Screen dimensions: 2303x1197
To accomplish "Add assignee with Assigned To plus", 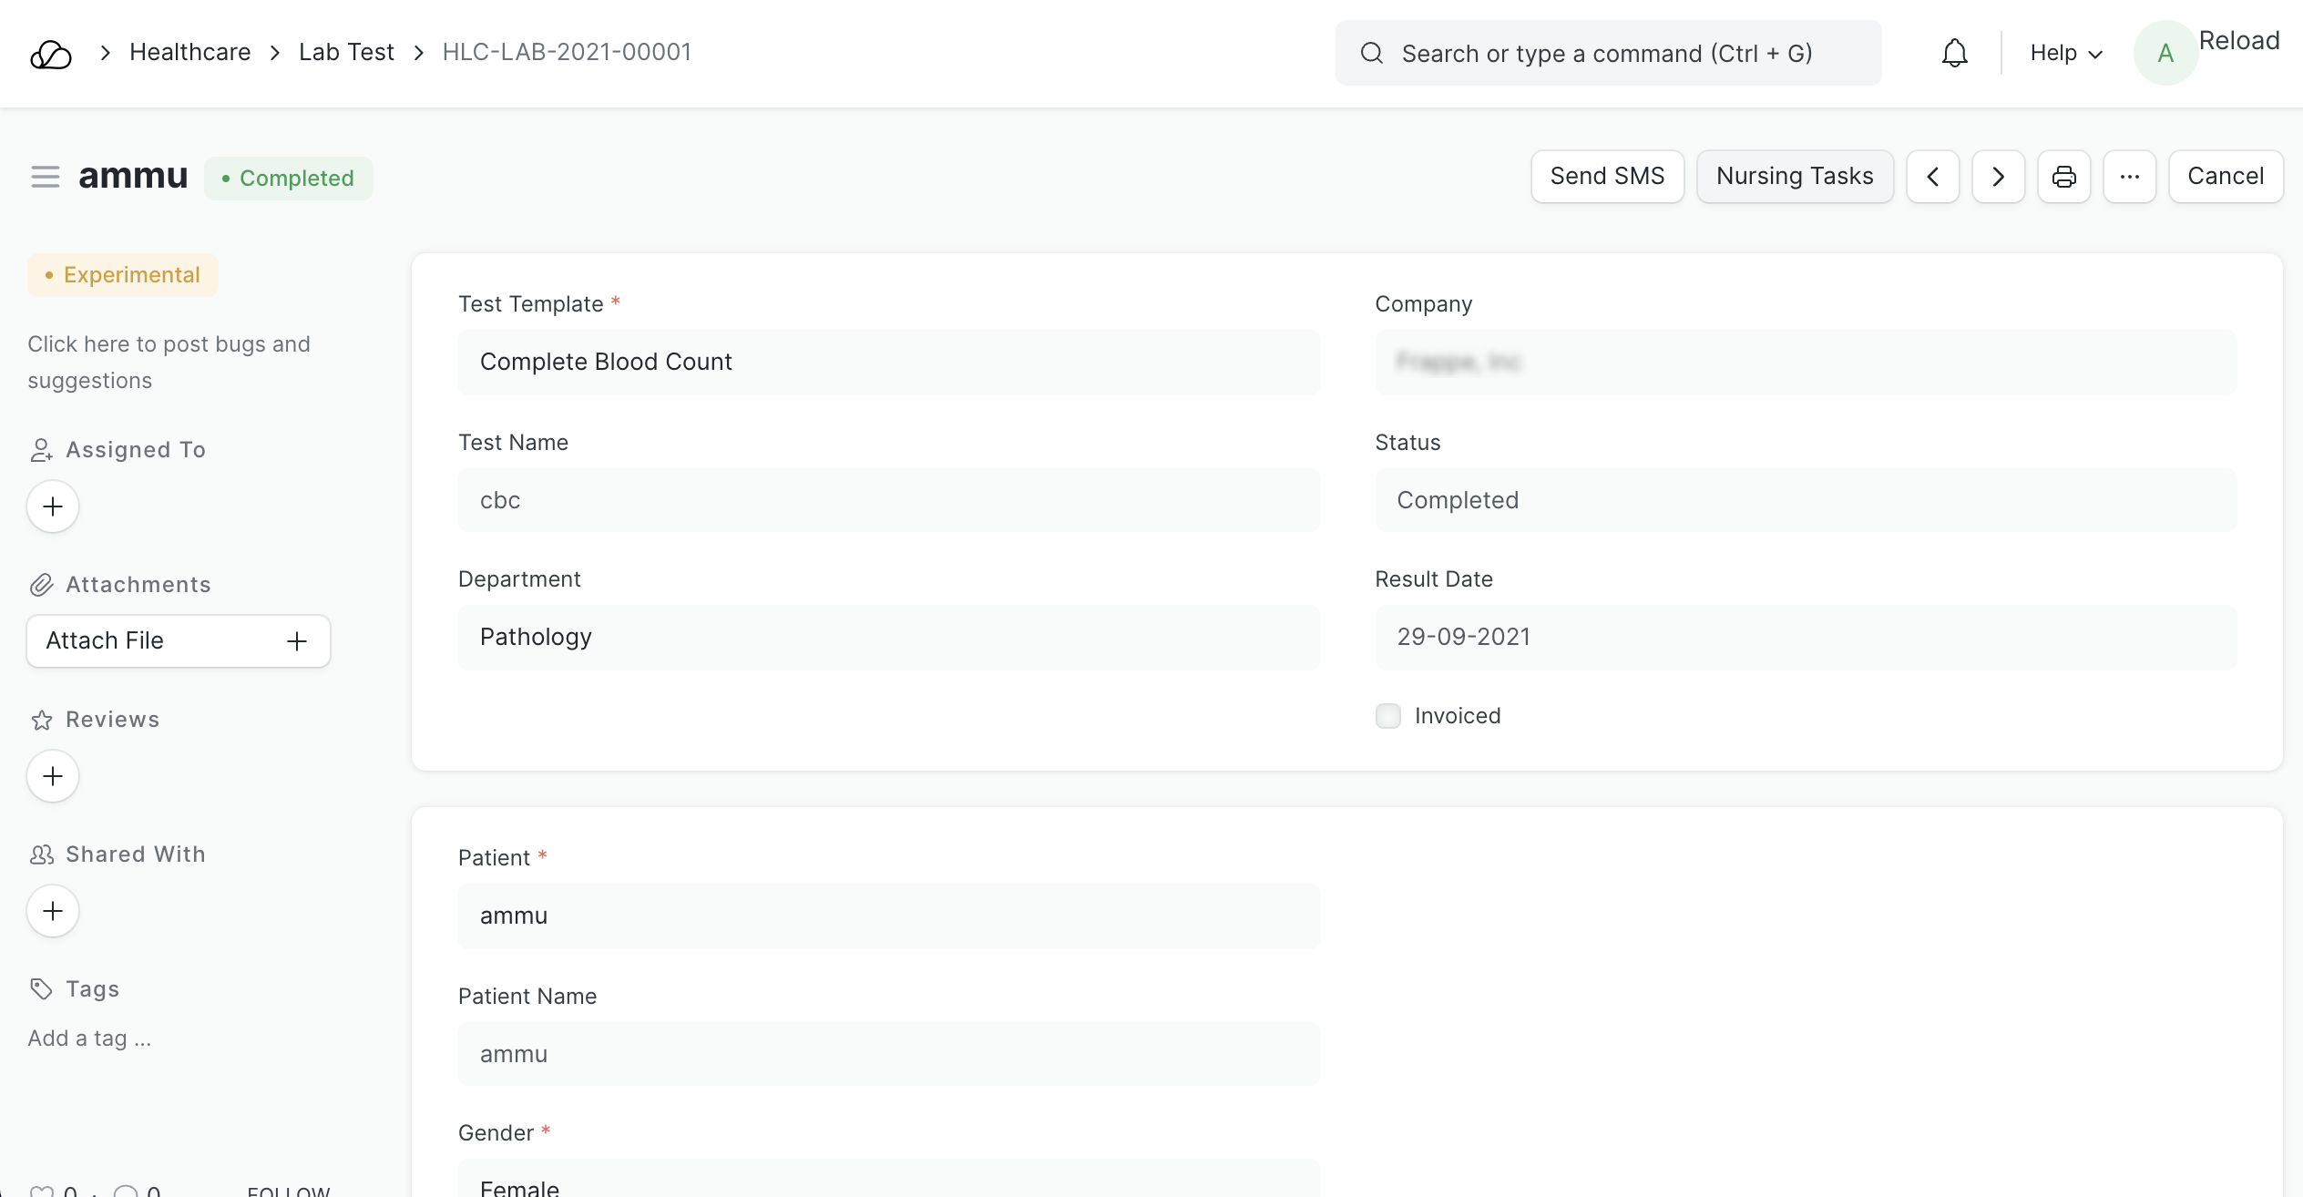I will pos(53,506).
